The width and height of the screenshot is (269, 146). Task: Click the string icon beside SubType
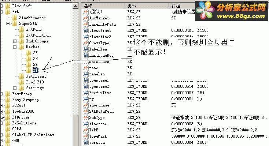[x=86, y=117]
